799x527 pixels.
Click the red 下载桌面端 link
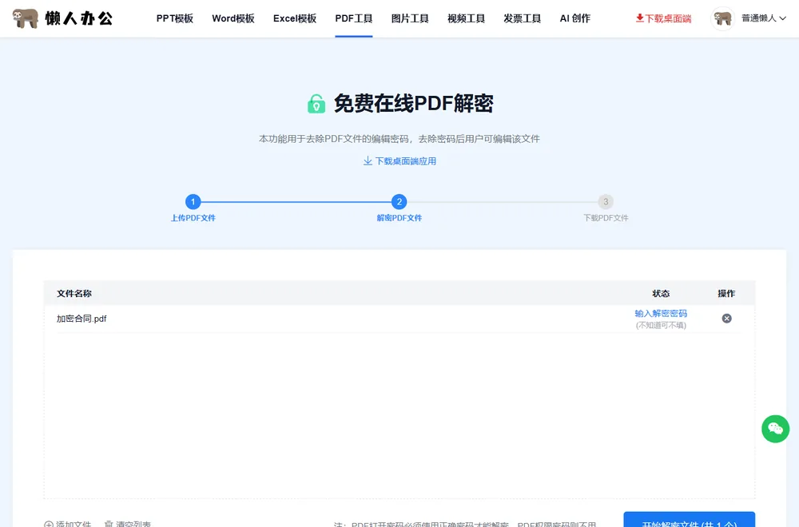point(663,18)
